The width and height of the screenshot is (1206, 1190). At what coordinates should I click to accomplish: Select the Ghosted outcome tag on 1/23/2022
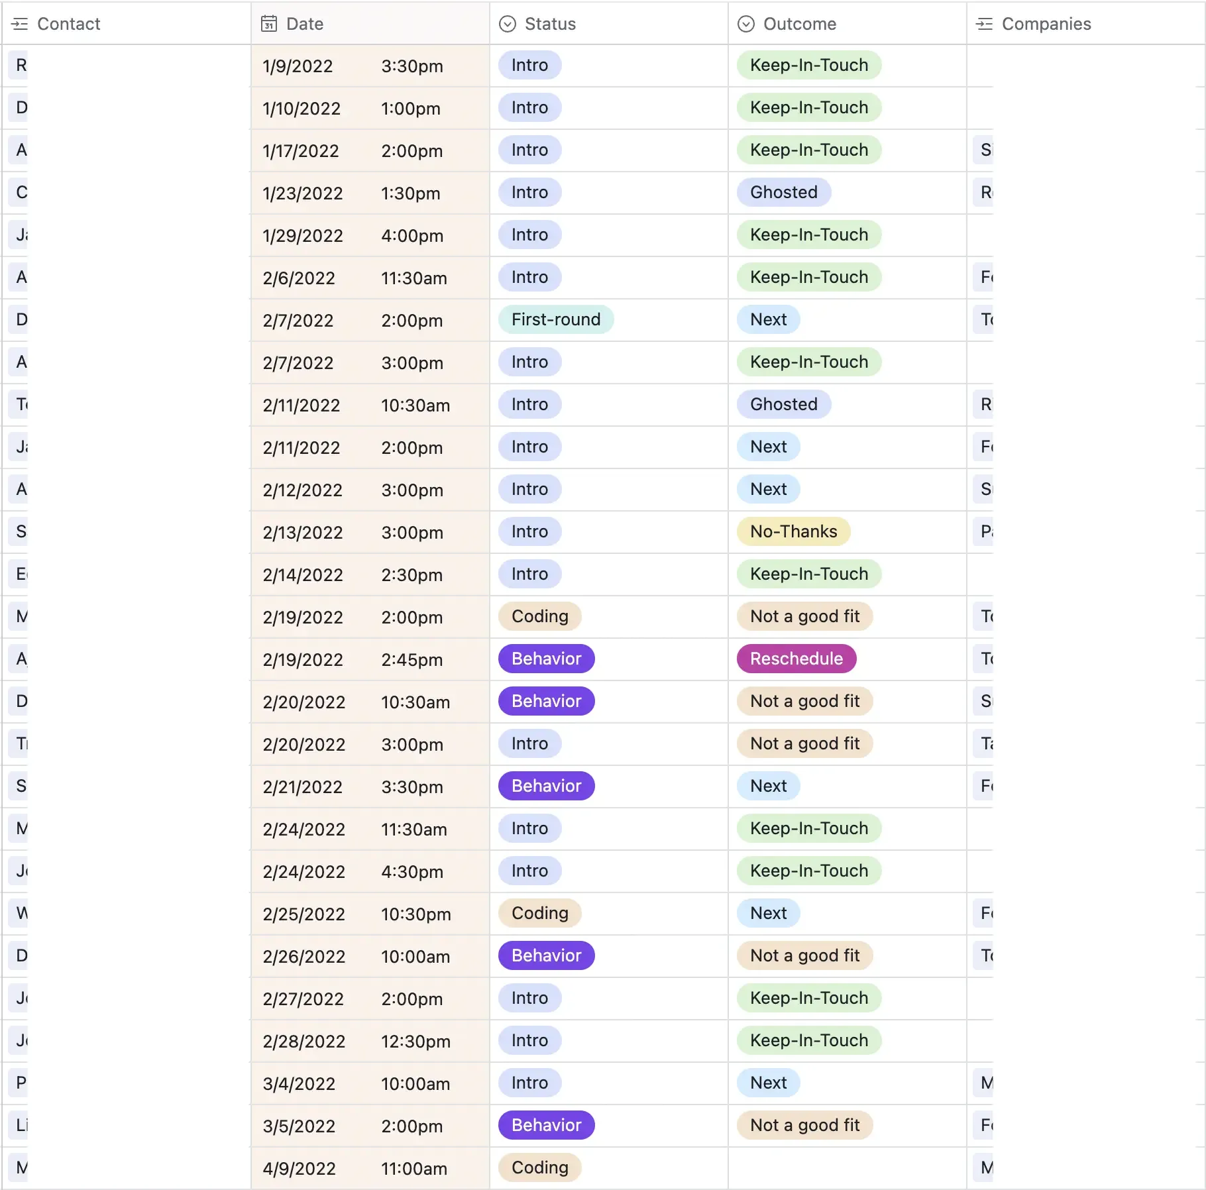[784, 192]
